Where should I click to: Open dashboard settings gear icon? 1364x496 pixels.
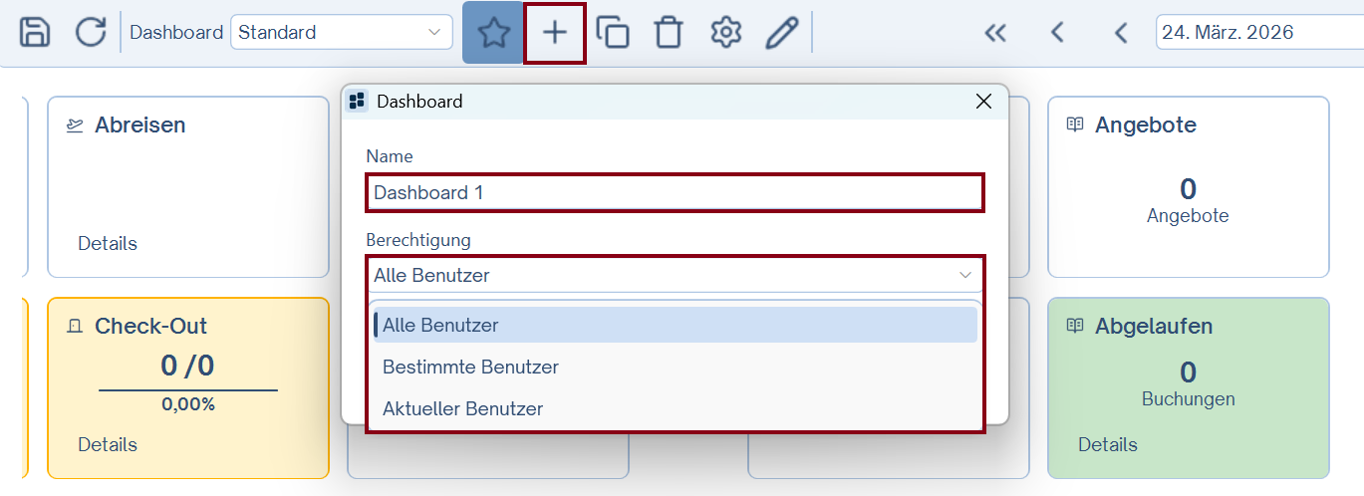(725, 33)
